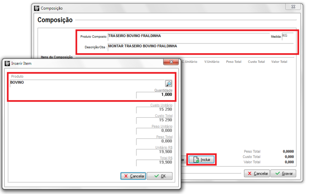Click the Total R$ field
The height and width of the screenshot is (194, 310).
pyautogui.click(x=154, y=163)
